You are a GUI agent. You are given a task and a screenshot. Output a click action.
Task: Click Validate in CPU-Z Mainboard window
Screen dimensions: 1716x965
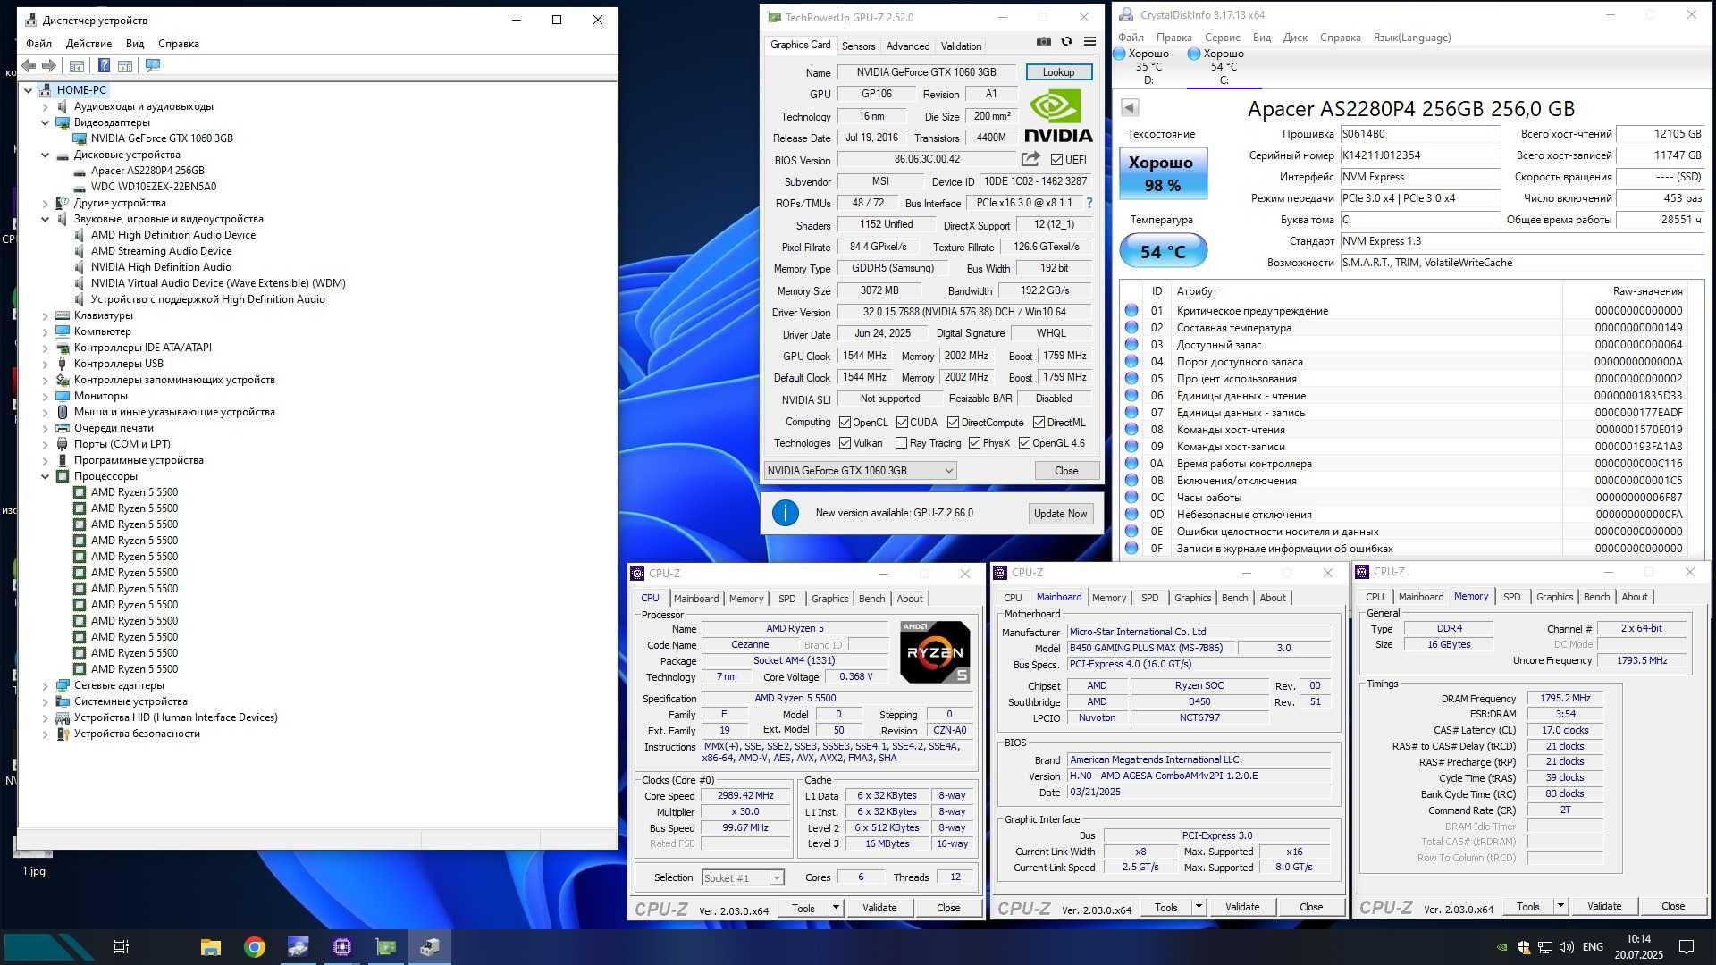[x=1242, y=907]
